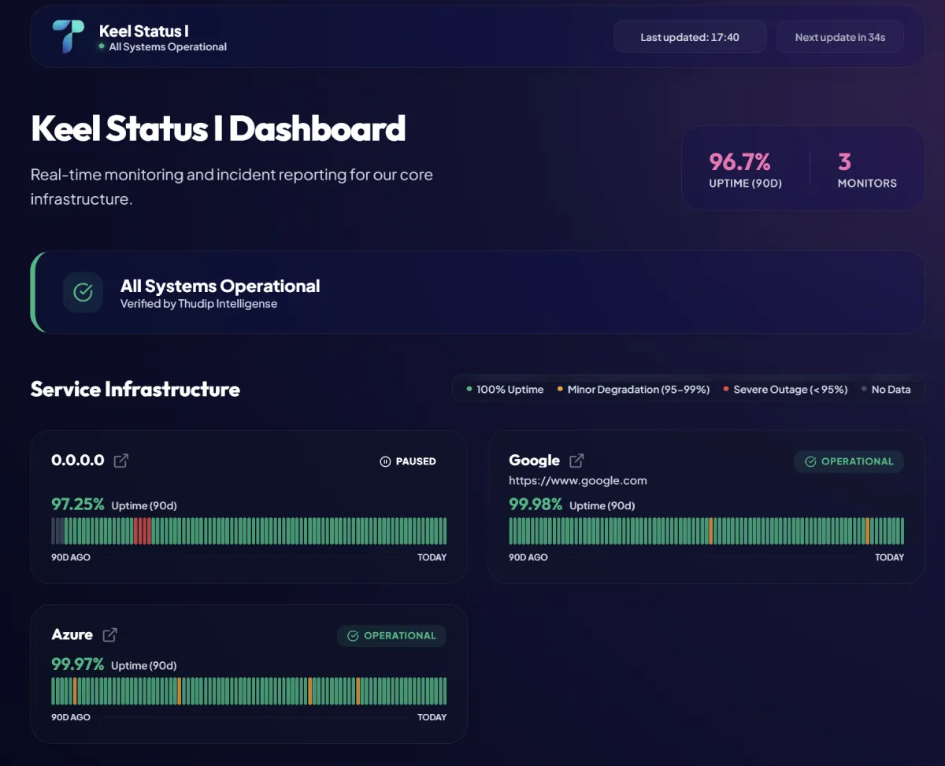Open external link icon next to Google
The height and width of the screenshot is (766, 945).
pos(576,461)
